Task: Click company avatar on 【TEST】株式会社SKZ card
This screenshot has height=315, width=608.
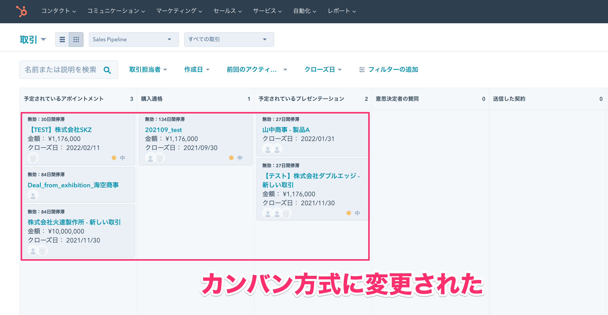Action: (x=33, y=158)
